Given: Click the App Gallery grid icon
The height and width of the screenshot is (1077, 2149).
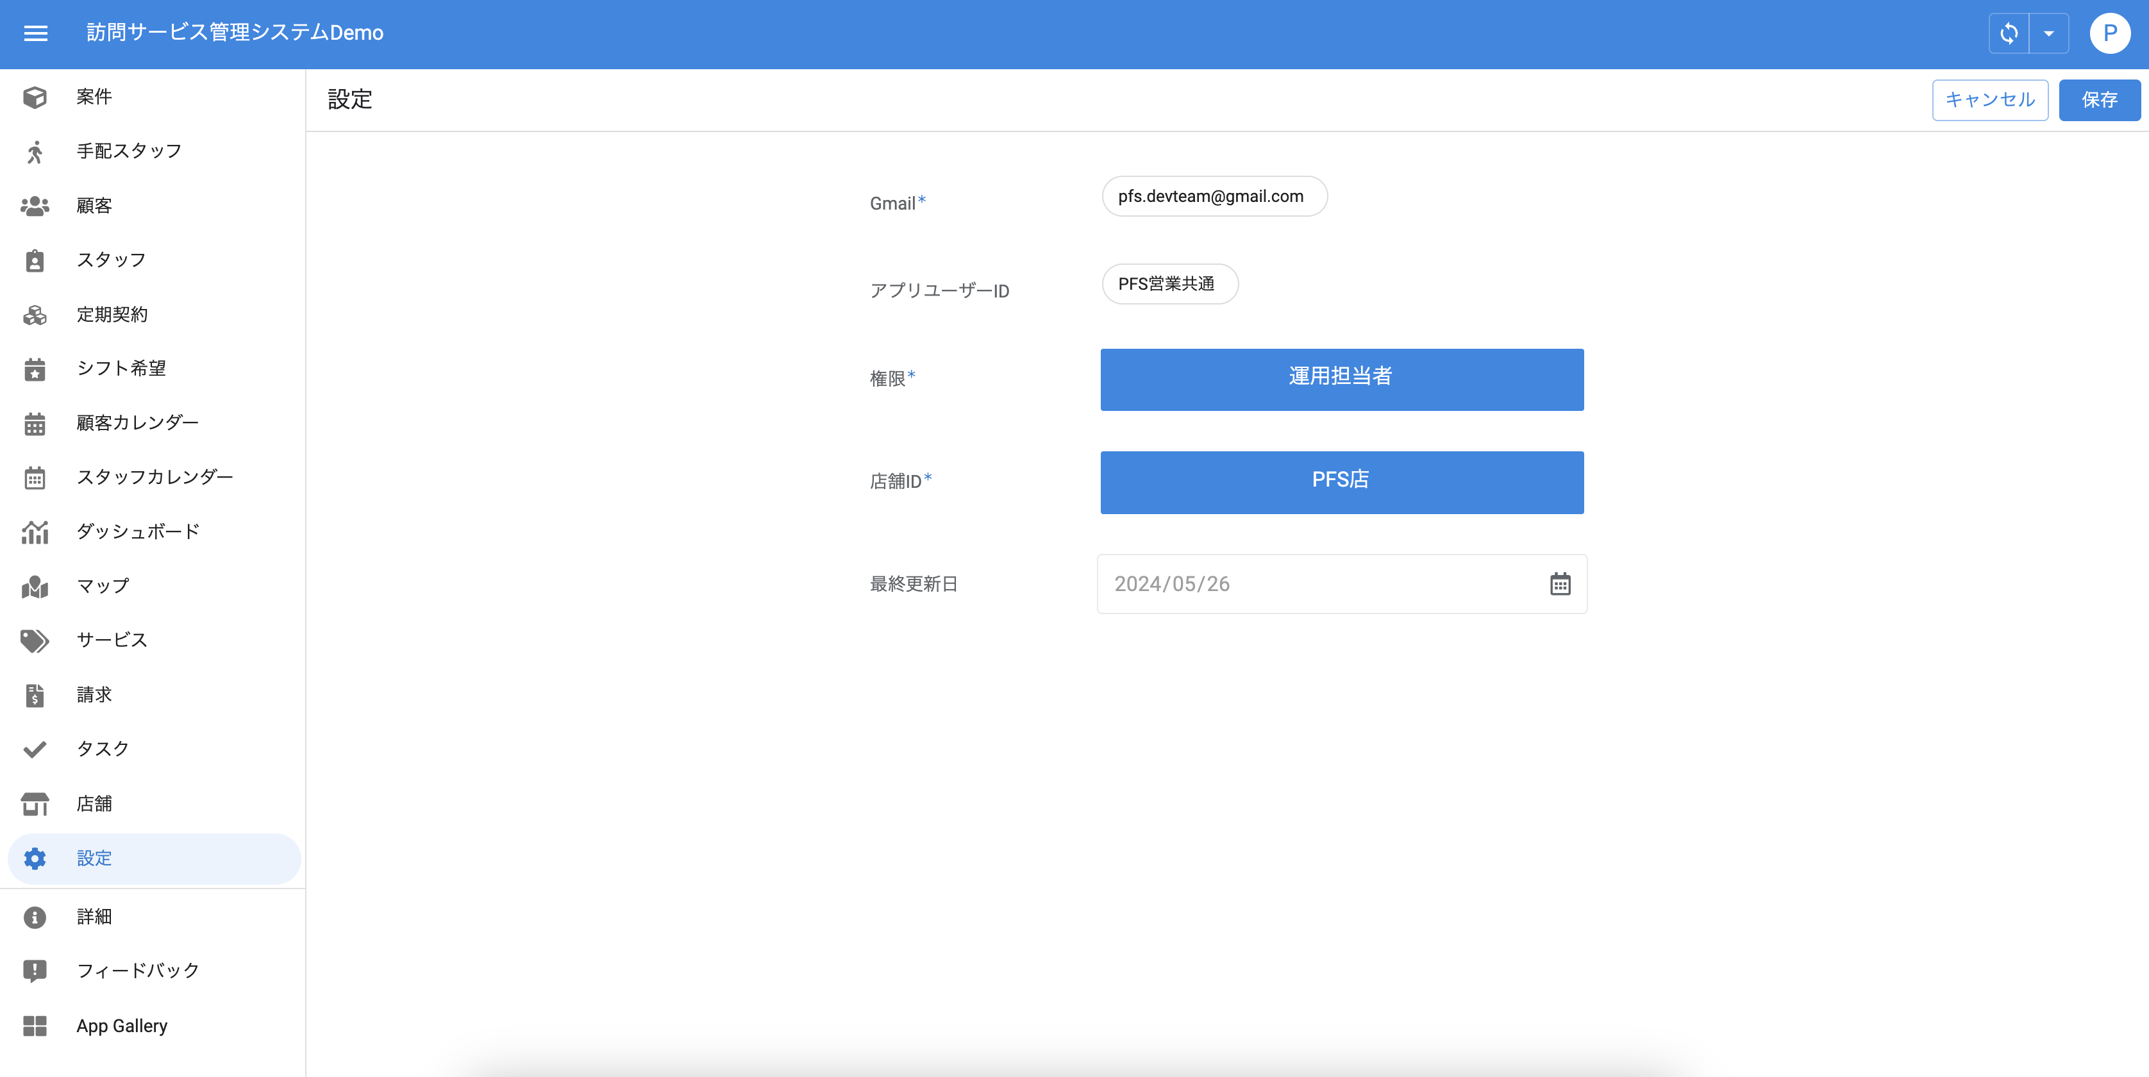Looking at the screenshot, I should [x=35, y=1026].
